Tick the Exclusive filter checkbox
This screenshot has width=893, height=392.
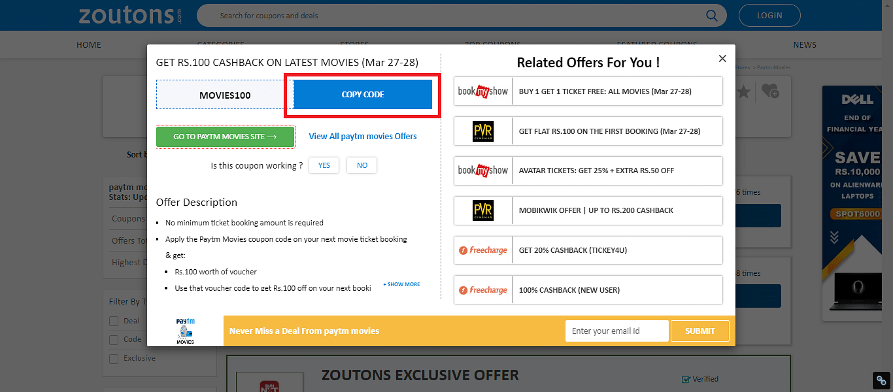pos(114,359)
